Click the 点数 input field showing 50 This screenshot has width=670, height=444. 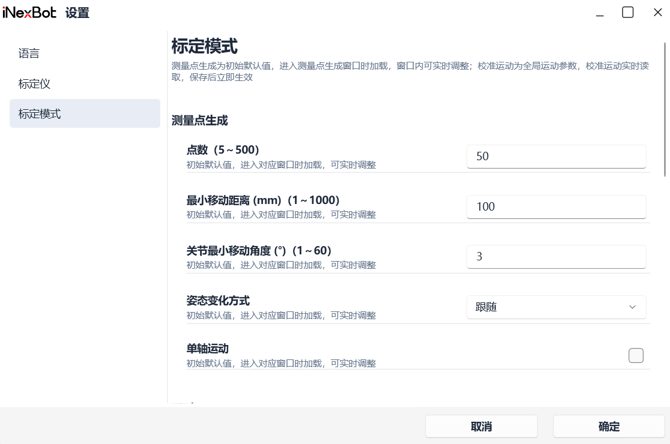(x=557, y=156)
